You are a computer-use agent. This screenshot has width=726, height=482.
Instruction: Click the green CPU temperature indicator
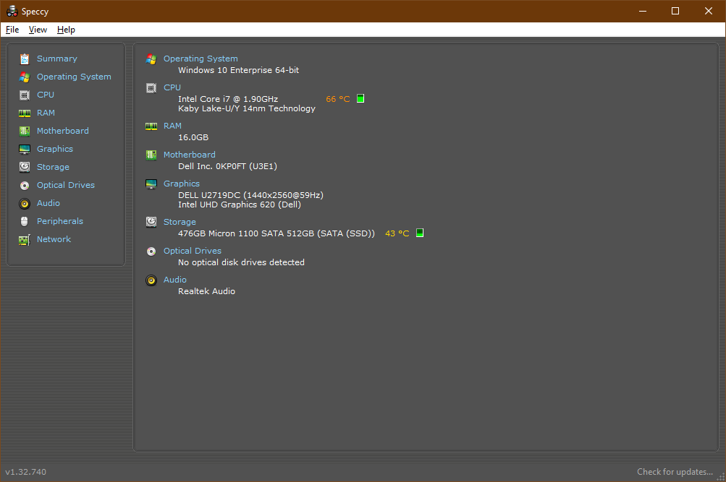pyautogui.click(x=360, y=99)
